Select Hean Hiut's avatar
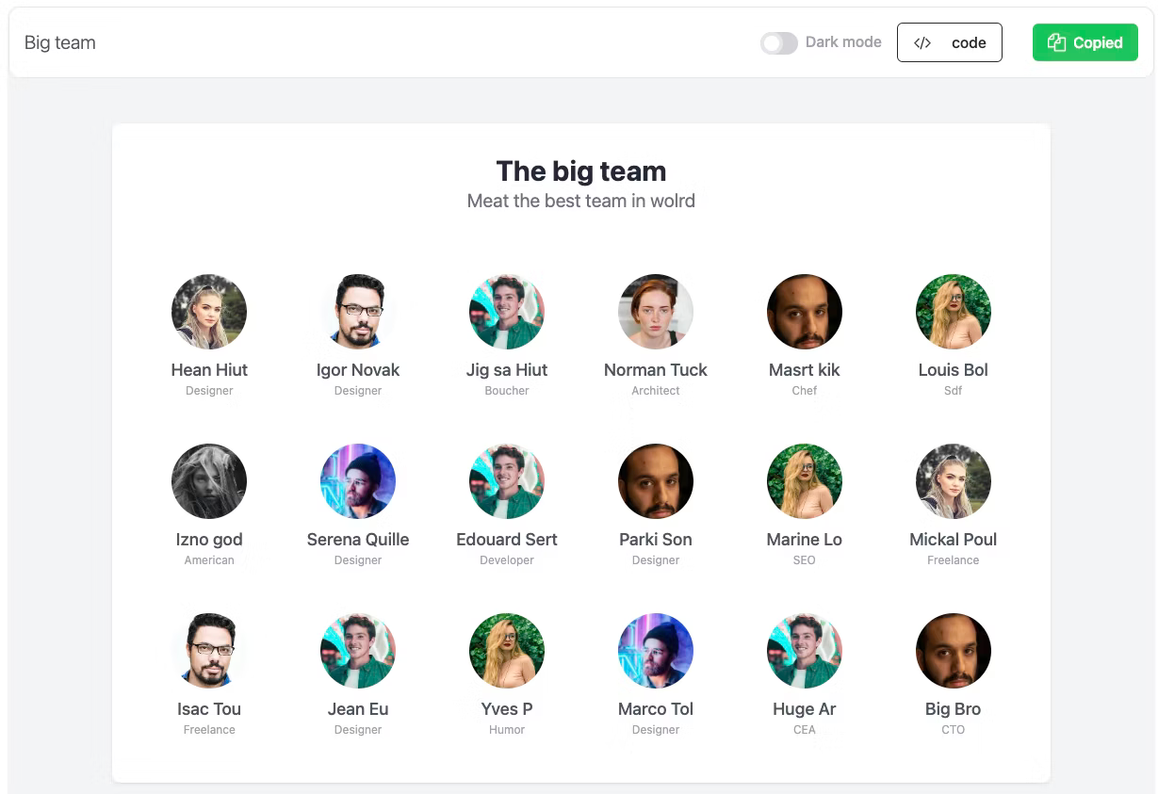1158x794 pixels. tap(209, 312)
